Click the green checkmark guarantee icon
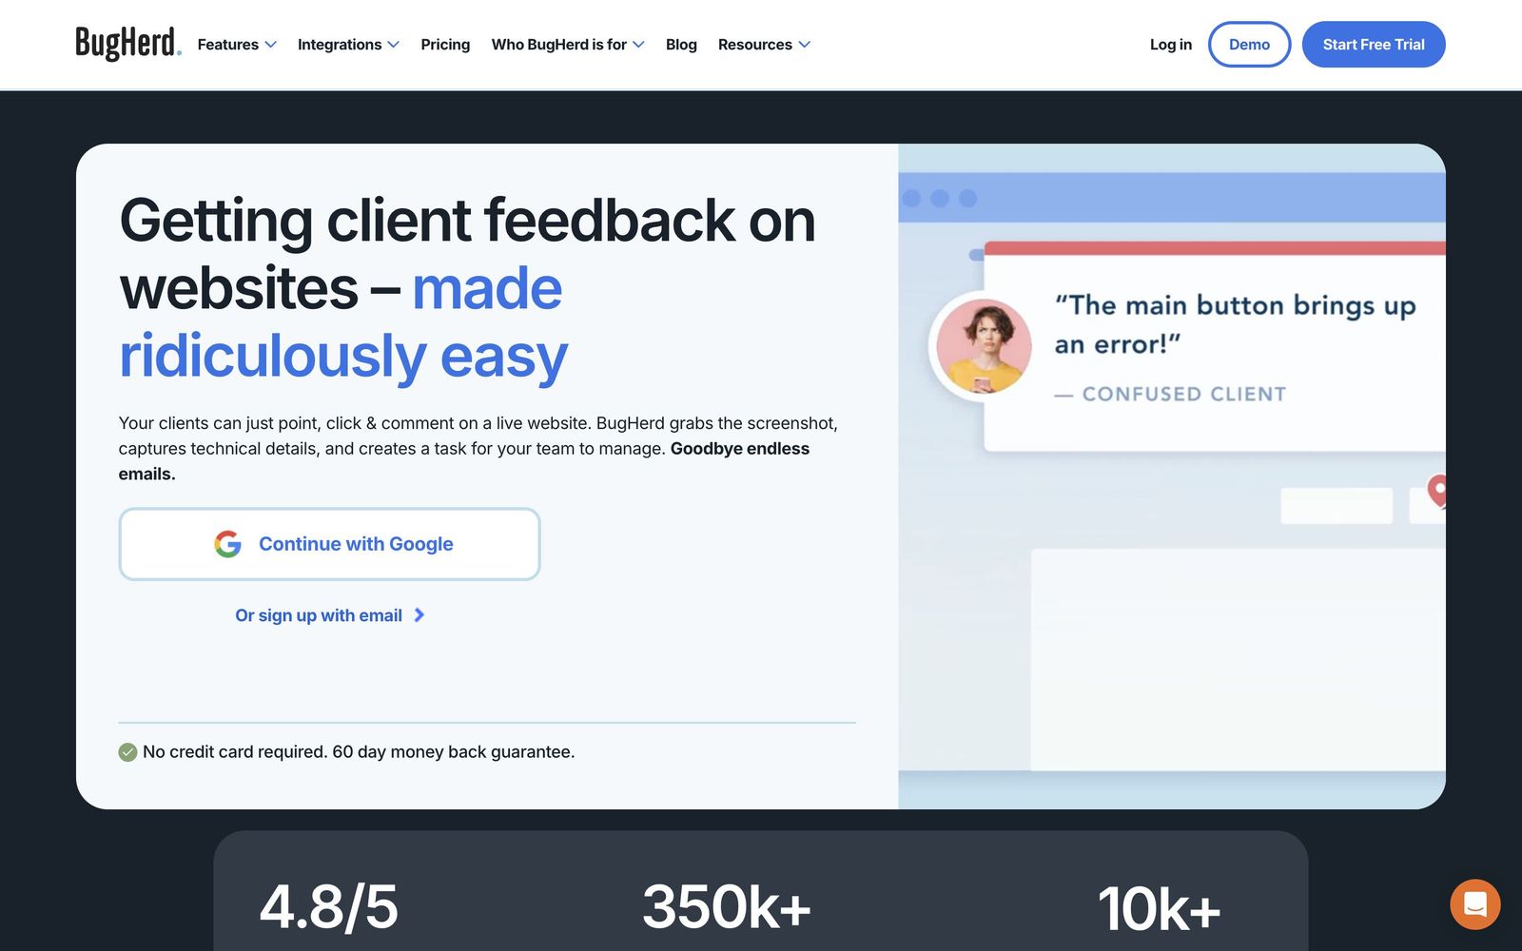This screenshot has width=1522, height=951. click(127, 752)
